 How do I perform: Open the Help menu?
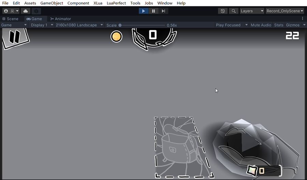tap(181, 3)
